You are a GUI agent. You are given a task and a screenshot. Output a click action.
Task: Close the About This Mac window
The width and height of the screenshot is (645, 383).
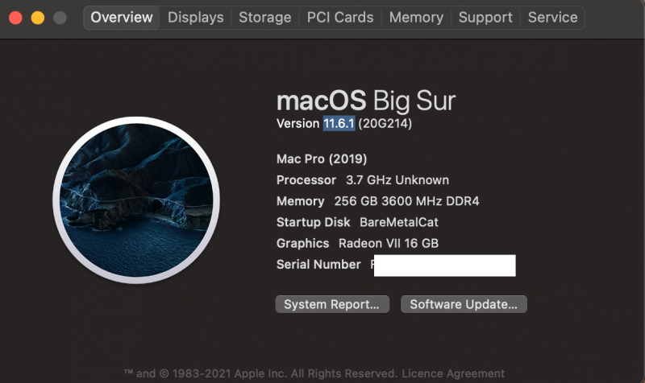(x=16, y=17)
